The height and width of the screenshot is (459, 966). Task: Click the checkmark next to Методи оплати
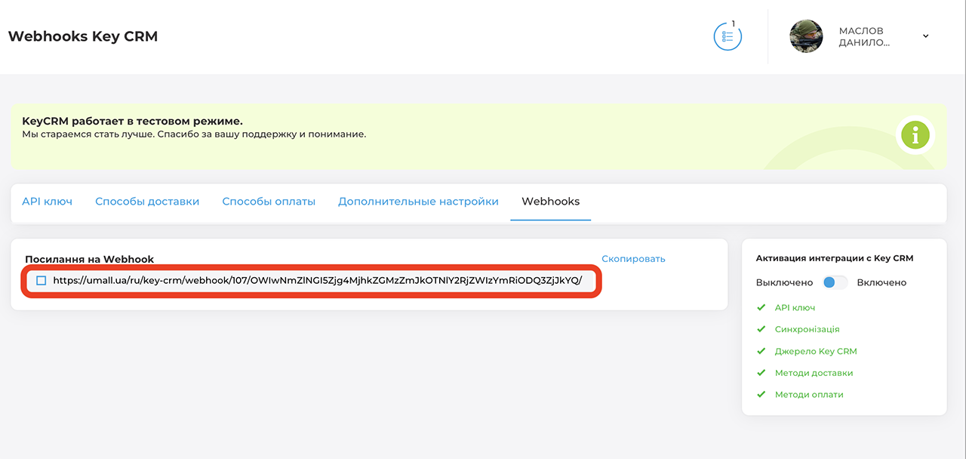(x=761, y=395)
